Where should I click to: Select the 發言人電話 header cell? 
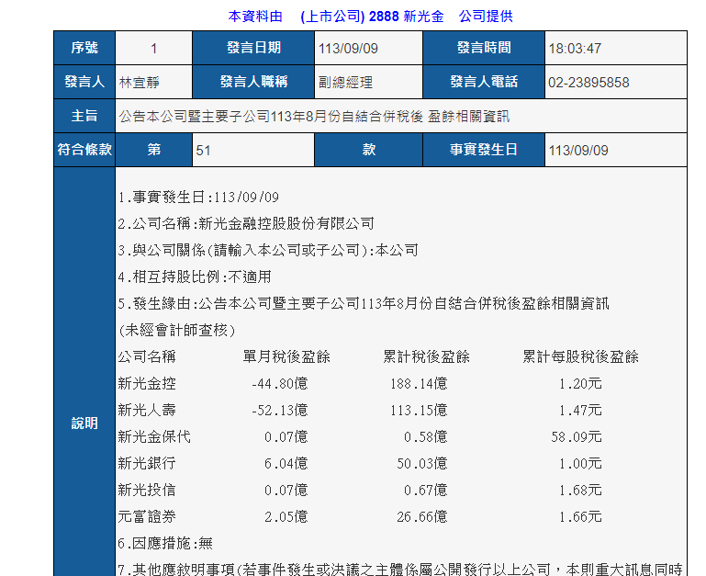pyautogui.click(x=484, y=82)
